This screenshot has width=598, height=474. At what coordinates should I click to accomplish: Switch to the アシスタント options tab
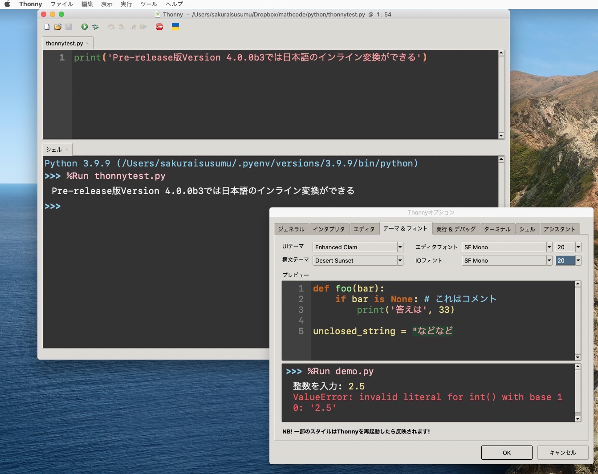pos(560,229)
